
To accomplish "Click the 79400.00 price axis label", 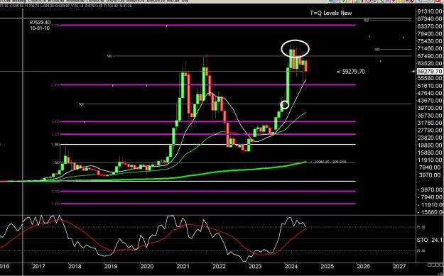I will pos(430,34).
